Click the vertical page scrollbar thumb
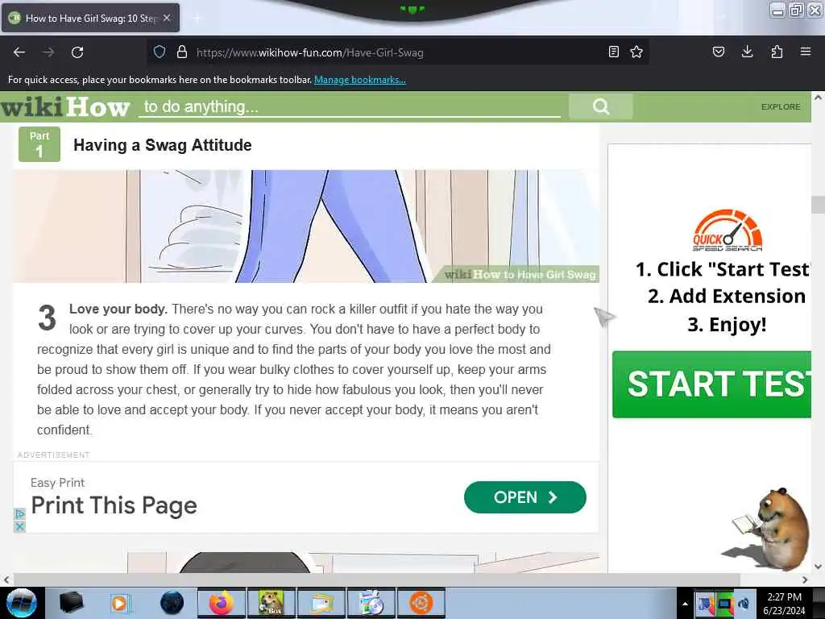 click(x=818, y=205)
